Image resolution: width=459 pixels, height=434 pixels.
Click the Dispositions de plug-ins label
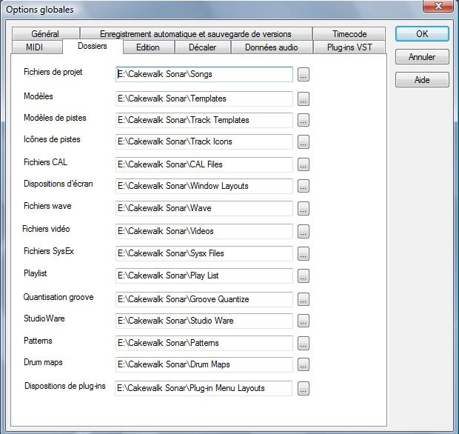pos(65,386)
